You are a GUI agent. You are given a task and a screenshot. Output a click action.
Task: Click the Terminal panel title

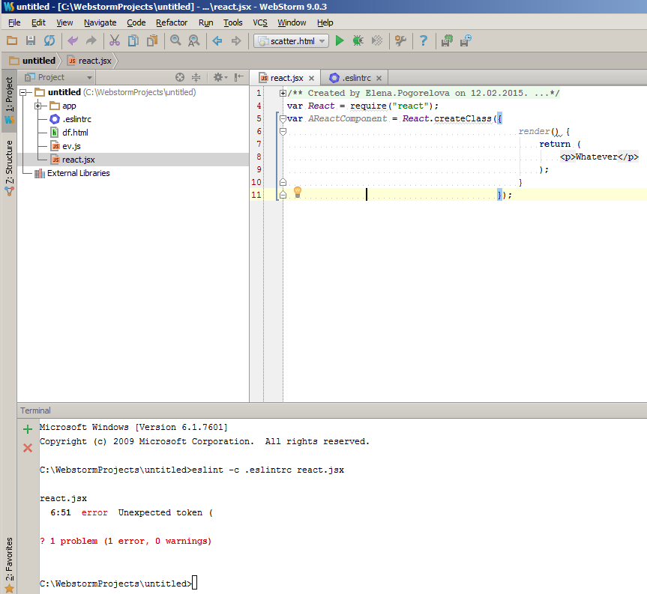pos(35,410)
